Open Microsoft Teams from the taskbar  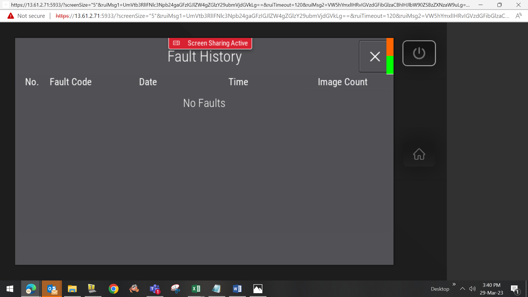click(x=155, y=289)
